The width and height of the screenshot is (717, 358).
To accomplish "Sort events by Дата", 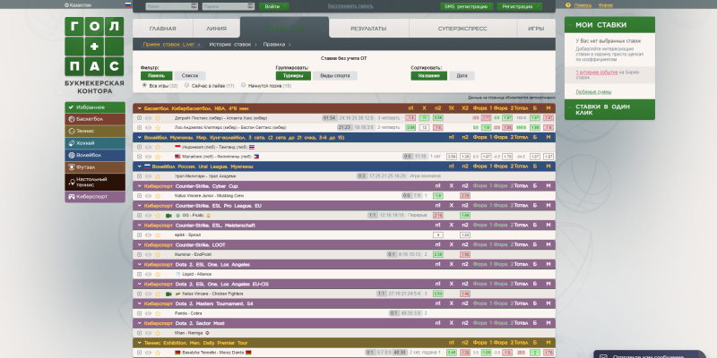I will coord(462,76).
